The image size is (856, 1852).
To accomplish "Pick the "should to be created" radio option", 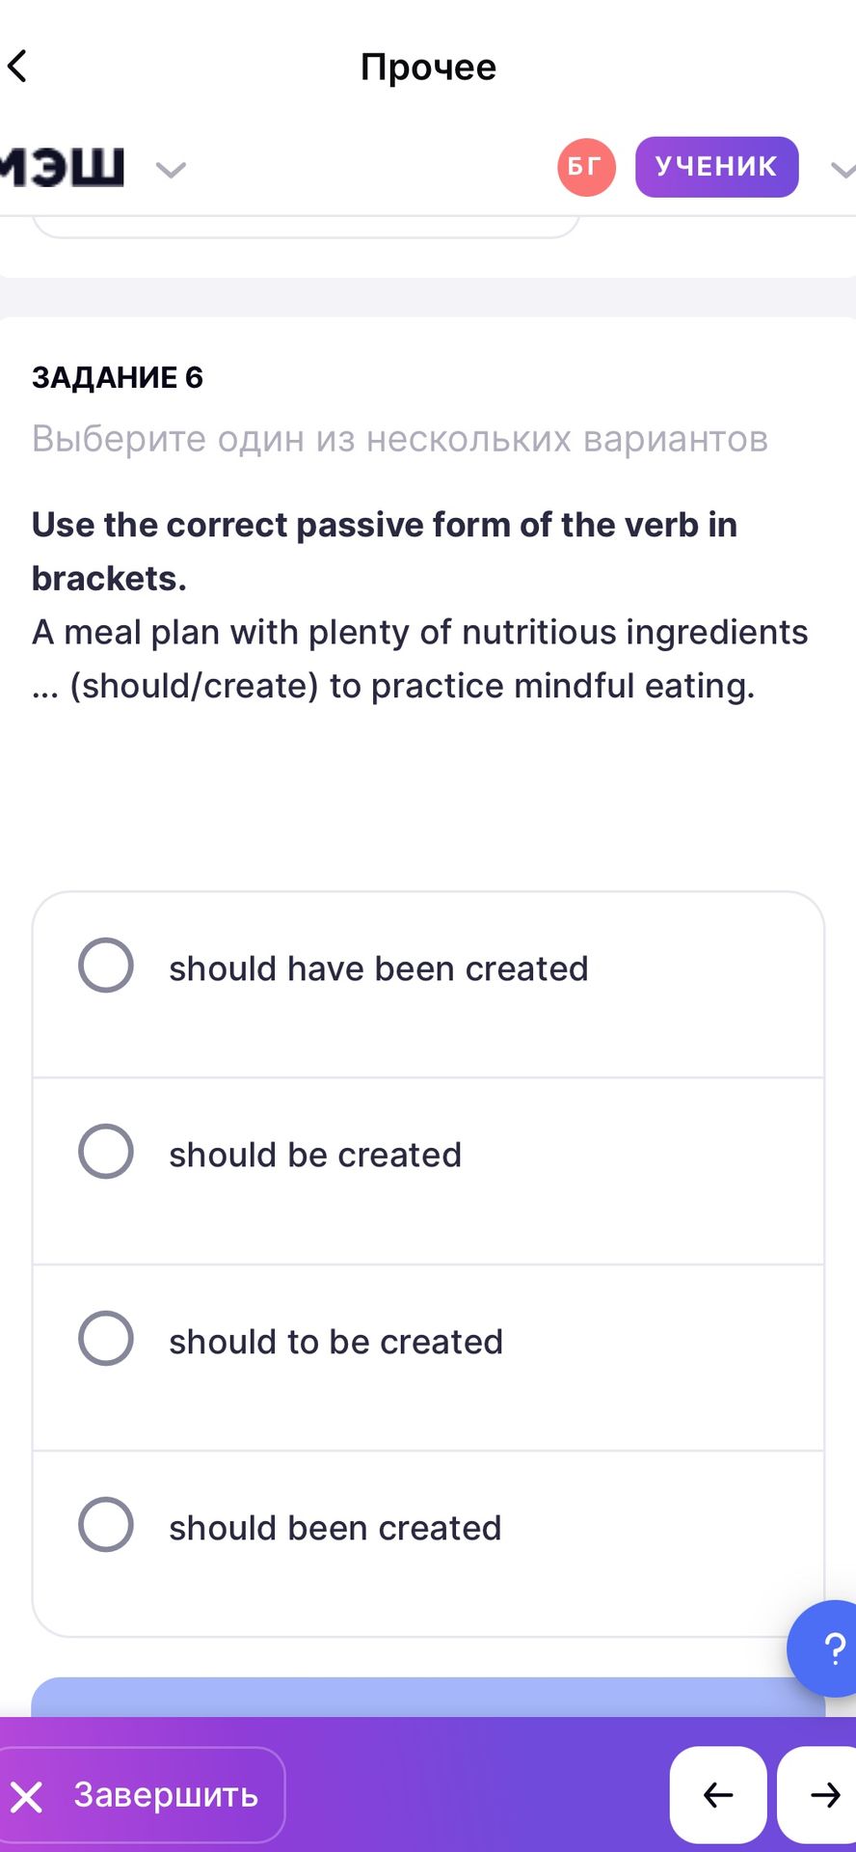I will [106, 1339].
